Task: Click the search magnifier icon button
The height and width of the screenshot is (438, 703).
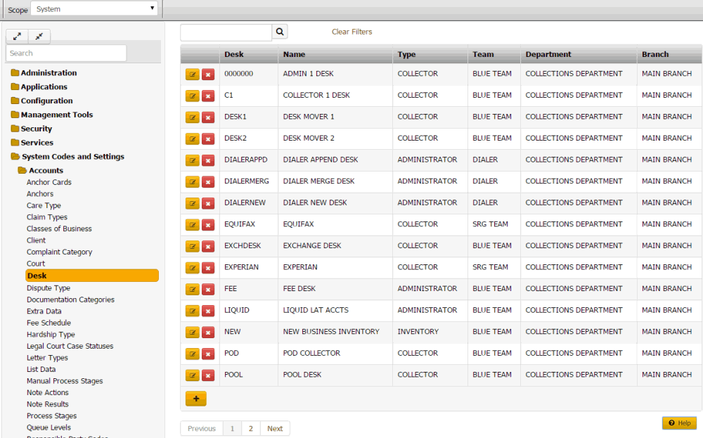Action: (280, 32)
